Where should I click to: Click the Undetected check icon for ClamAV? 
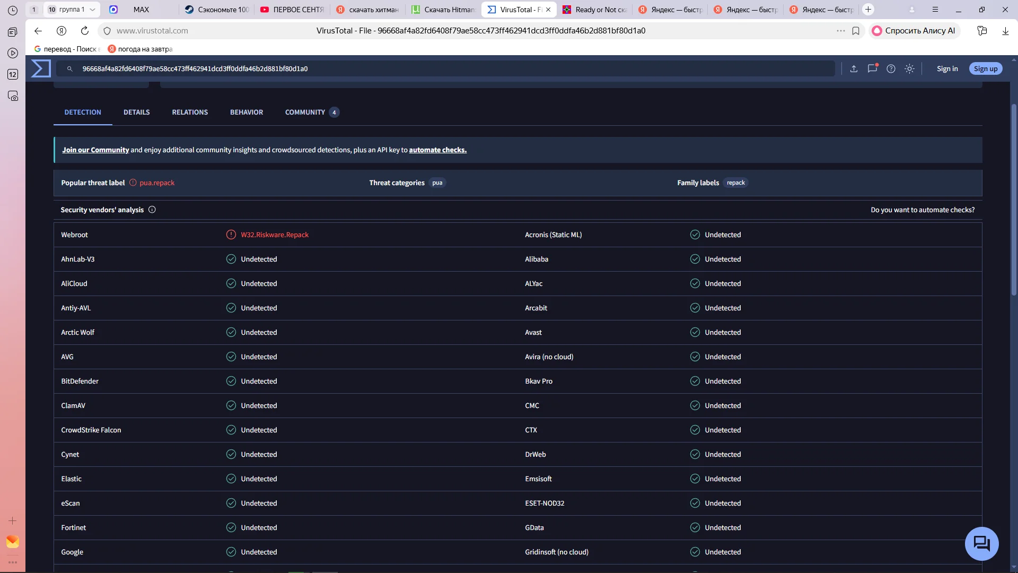(231, 405)
